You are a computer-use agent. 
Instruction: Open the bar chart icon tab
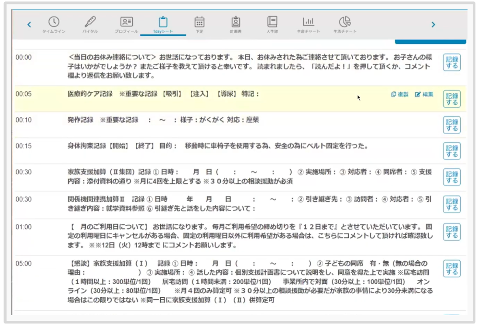(x=309, y=22)
